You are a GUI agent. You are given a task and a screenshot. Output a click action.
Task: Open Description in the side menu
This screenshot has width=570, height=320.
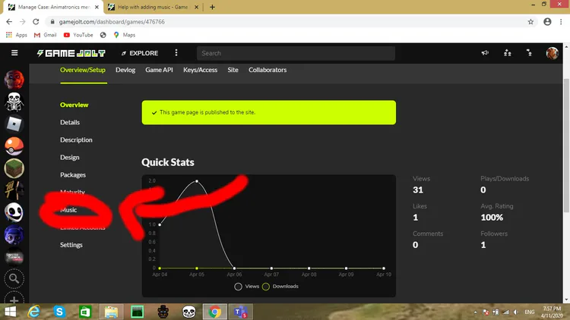[x=76, y=140]
